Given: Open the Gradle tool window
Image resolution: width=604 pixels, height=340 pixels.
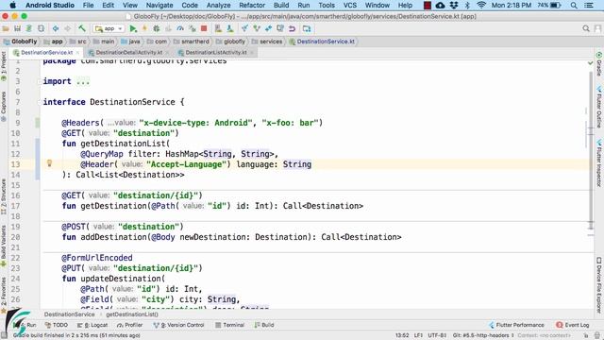Looking at the screenshot, I should 599,65.
